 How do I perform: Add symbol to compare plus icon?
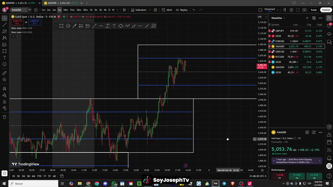click(36, 10)
